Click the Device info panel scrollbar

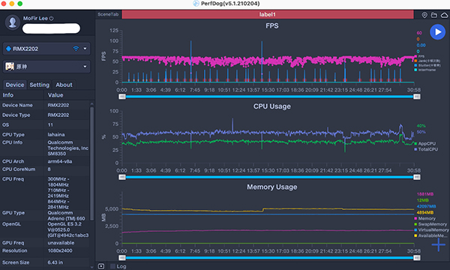coord(91,163)
